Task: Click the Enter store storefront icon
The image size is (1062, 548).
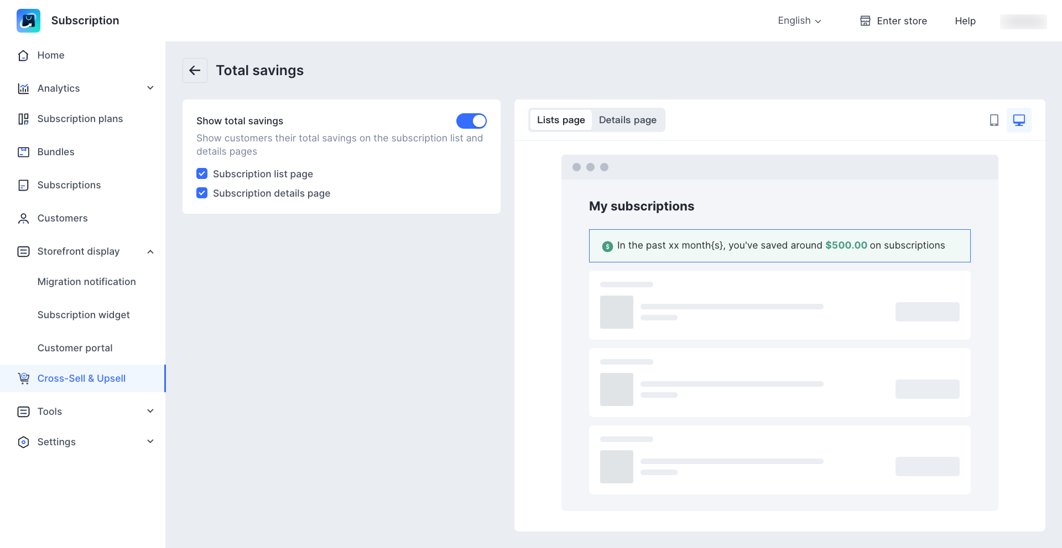Action: (865, 21)
